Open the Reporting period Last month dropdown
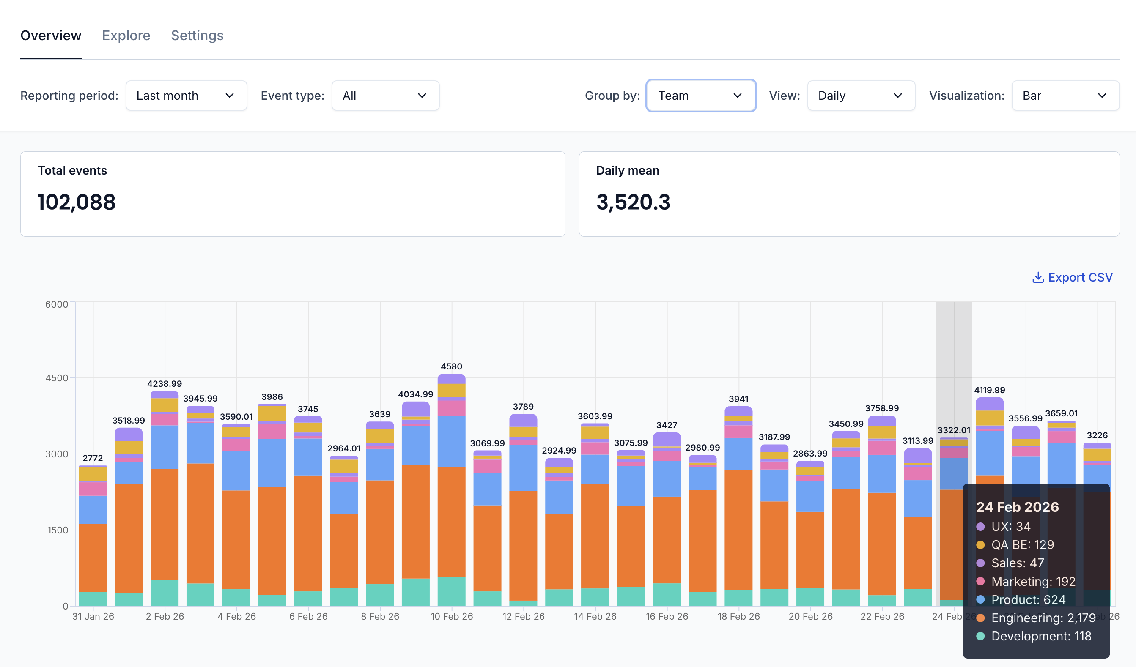 186,96
